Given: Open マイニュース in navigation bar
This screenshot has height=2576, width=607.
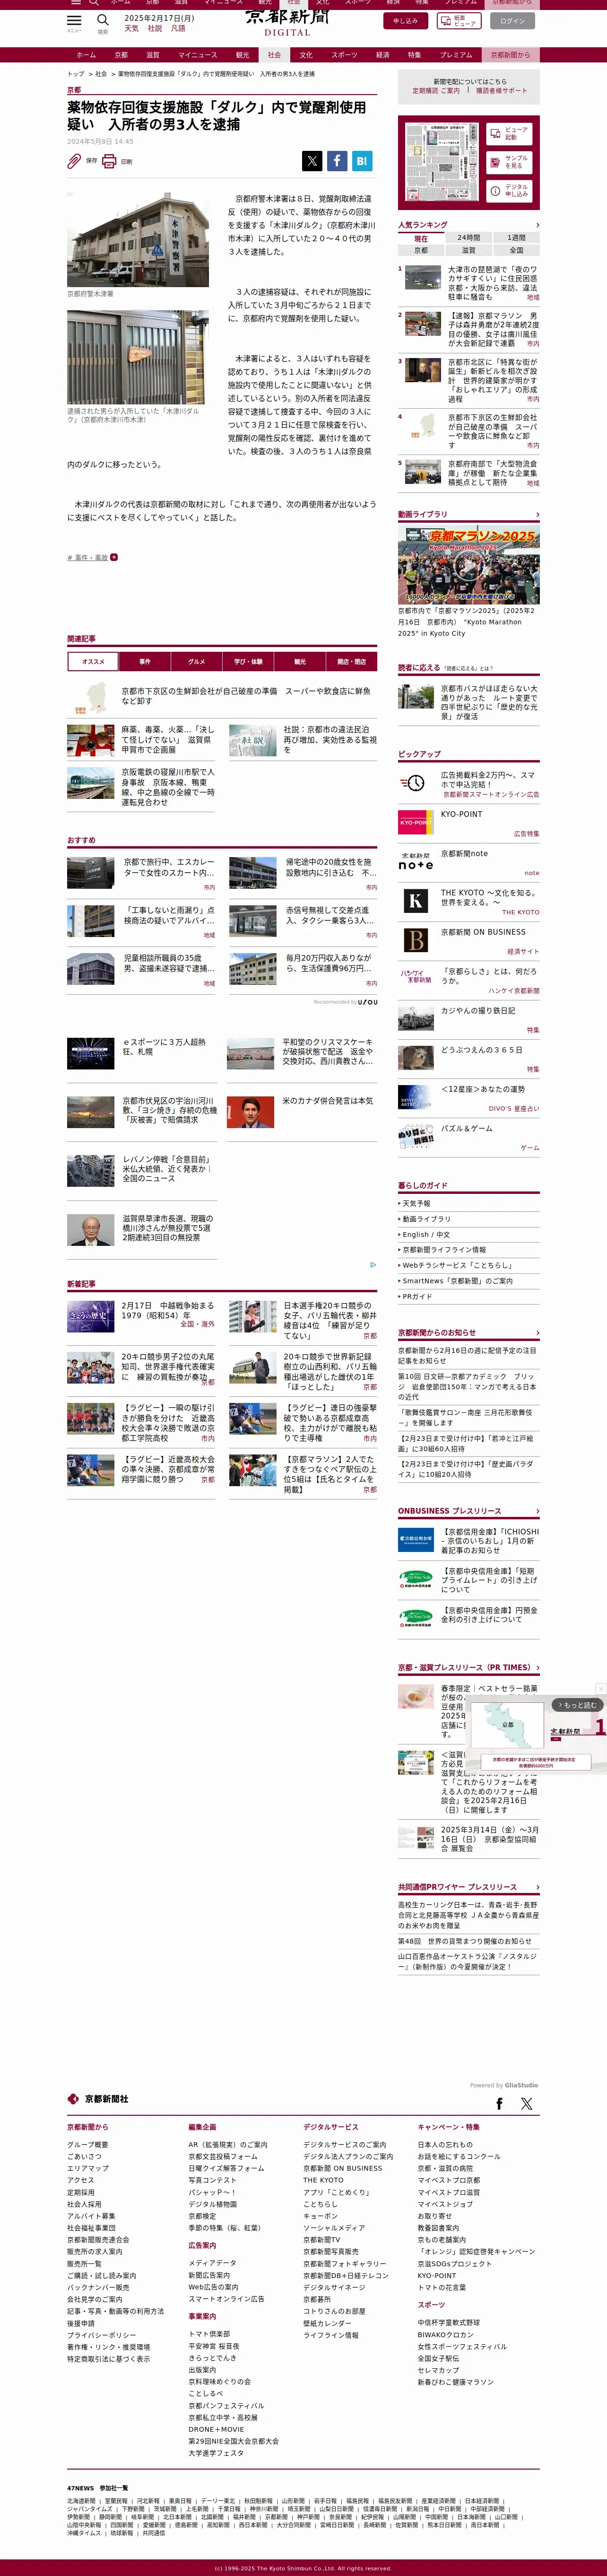Looking at the screenshot, I should click(x=197, y=55).
